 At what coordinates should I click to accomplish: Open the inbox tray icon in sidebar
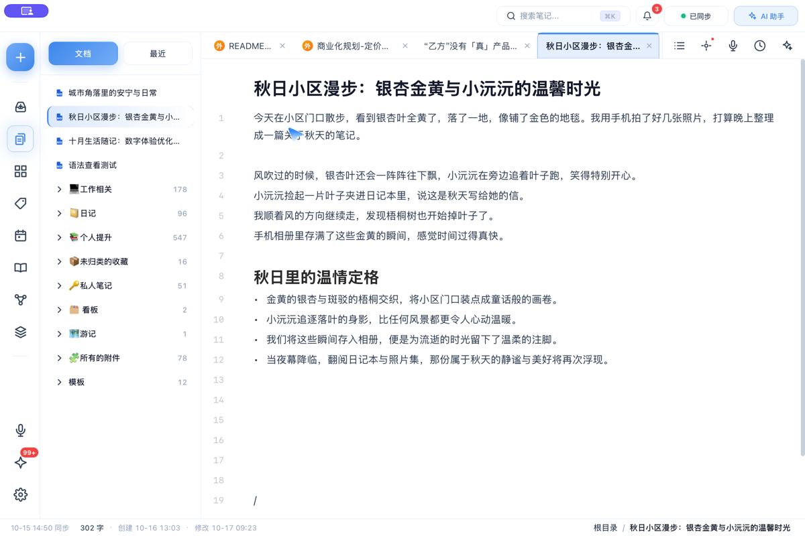coord(20,107)
